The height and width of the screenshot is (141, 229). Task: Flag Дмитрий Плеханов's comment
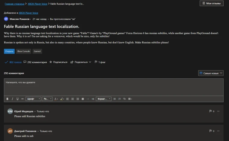[x=212, y=131]
